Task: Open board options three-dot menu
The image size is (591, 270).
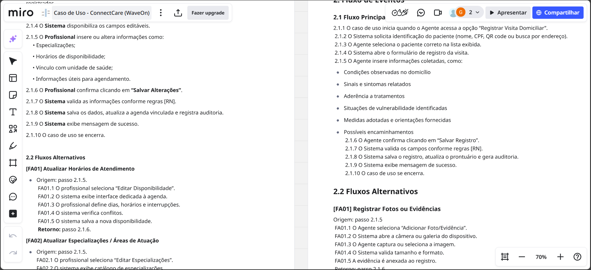Action: point(161,13)
